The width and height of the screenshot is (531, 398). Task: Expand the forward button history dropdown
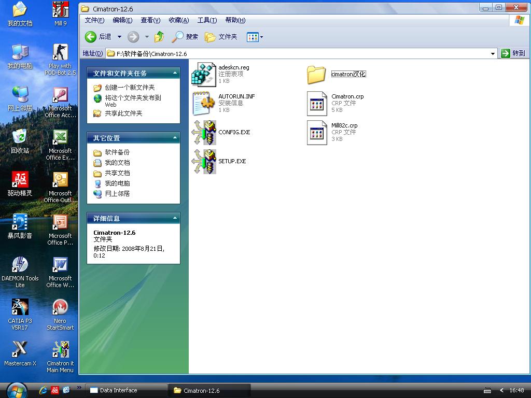pyautogui.click(x=147, y=37)
